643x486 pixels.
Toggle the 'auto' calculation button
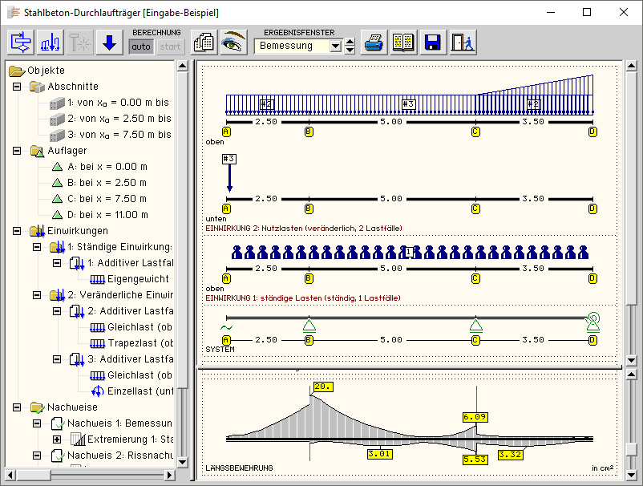click(x=141, y=47)
